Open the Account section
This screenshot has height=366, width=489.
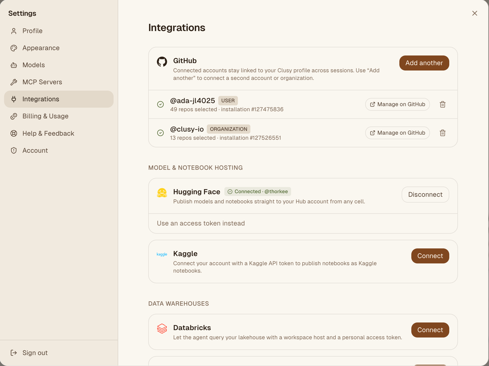[x=59, y=150]
